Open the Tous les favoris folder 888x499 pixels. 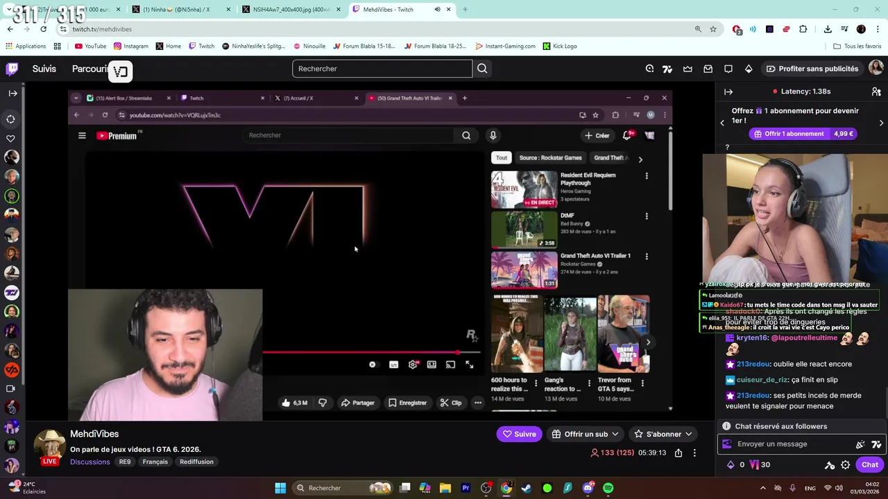(857, 46)
